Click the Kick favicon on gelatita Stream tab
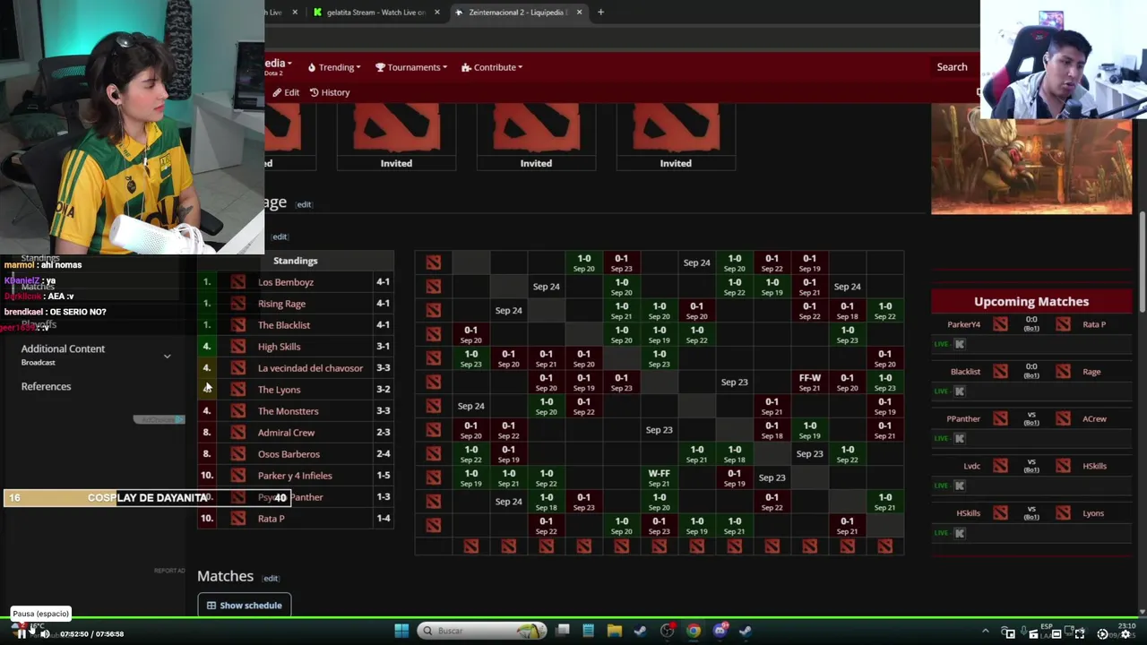Image resolution: width=1147 pixels, height=645 pixels. click(x=317, y=13)
